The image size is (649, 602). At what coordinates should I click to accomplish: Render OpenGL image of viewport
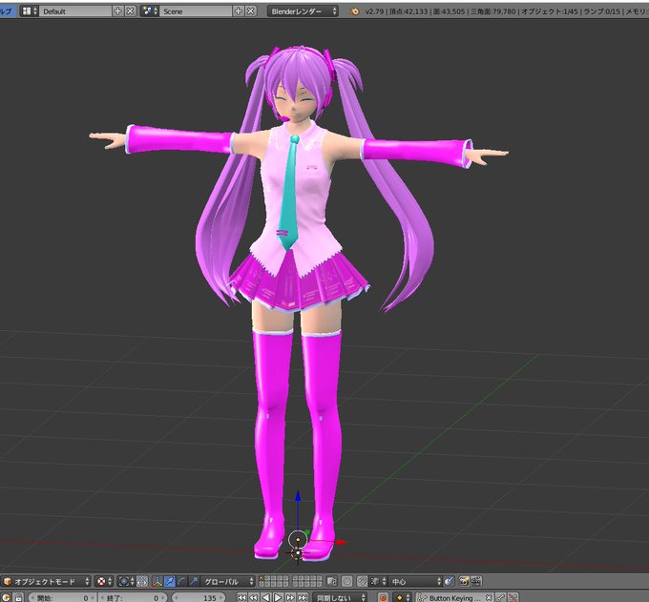point(464,581)
